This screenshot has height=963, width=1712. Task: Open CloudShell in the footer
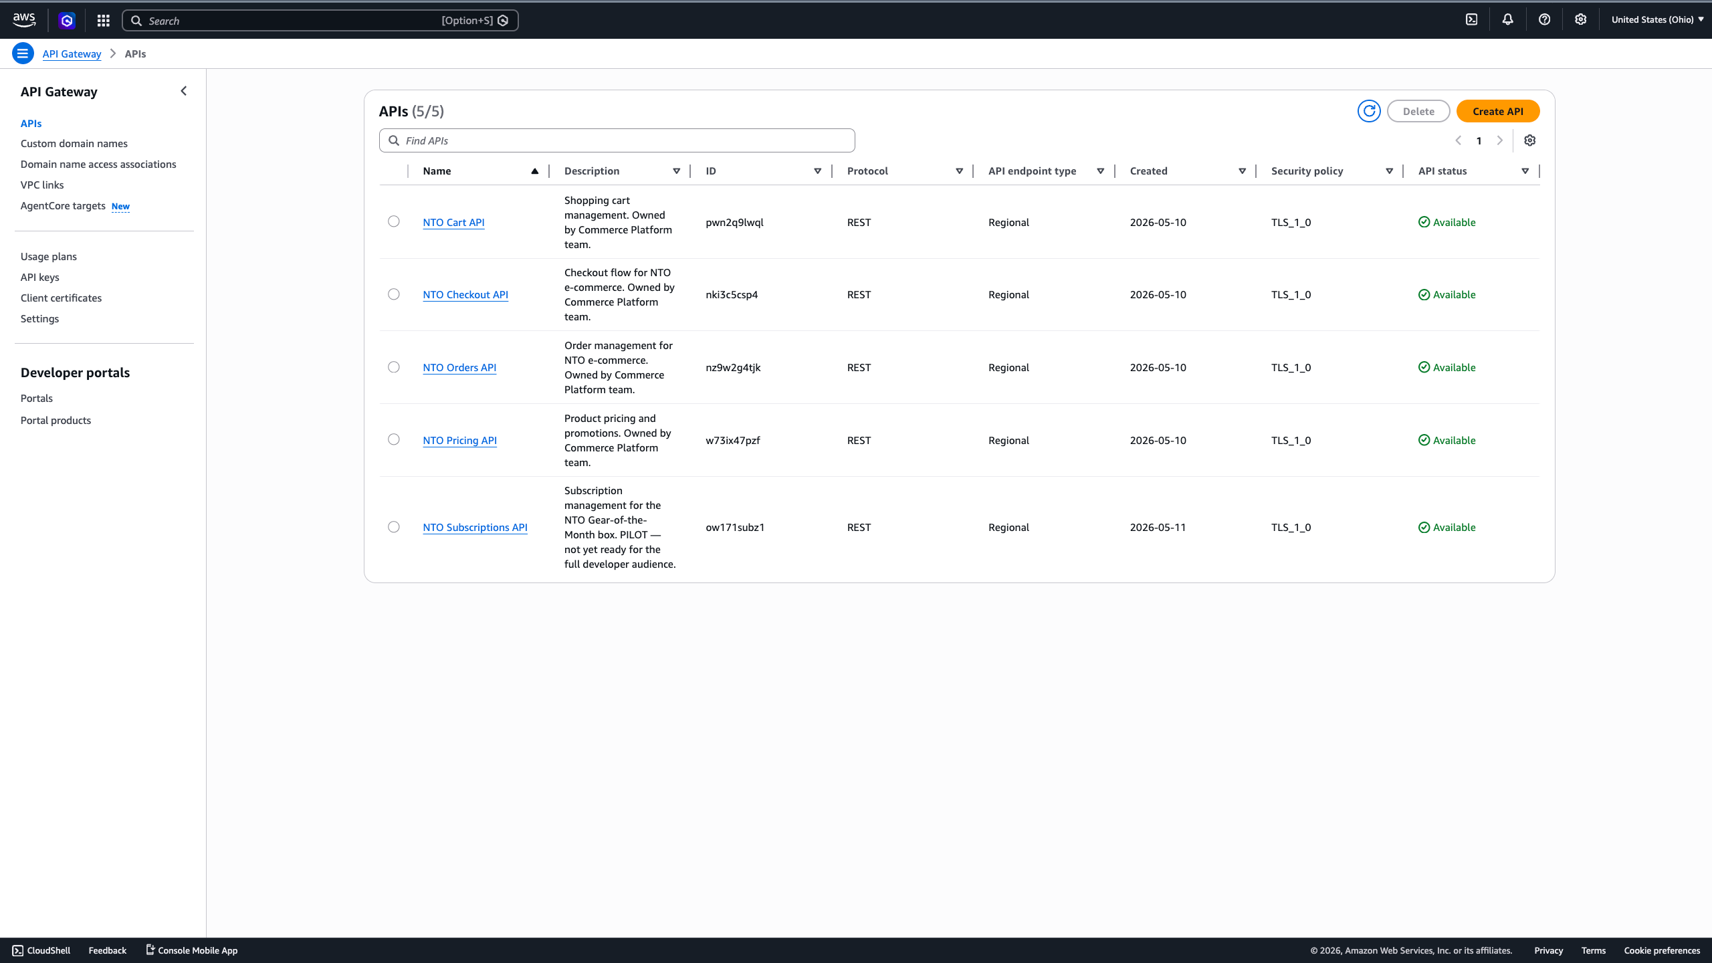[41, 950]
